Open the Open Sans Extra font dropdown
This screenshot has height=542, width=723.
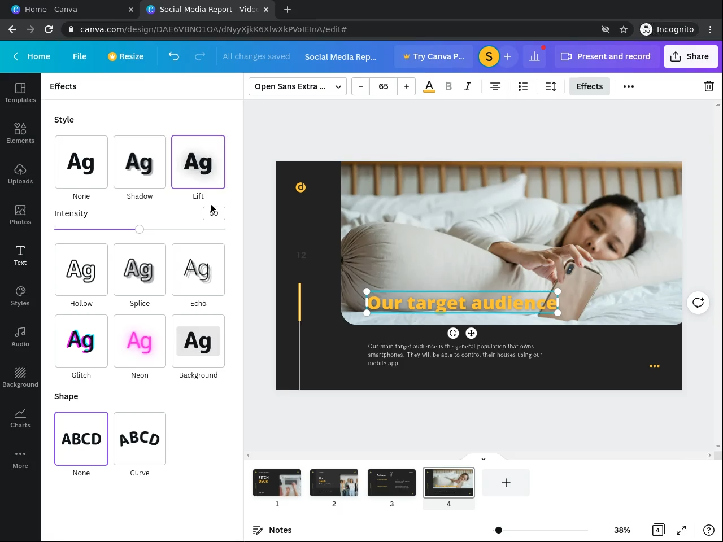(298, 86)
